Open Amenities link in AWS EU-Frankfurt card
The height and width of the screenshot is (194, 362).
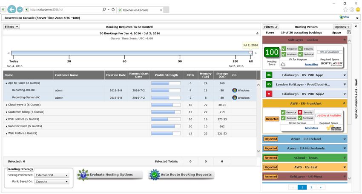(x=311, y=128)
